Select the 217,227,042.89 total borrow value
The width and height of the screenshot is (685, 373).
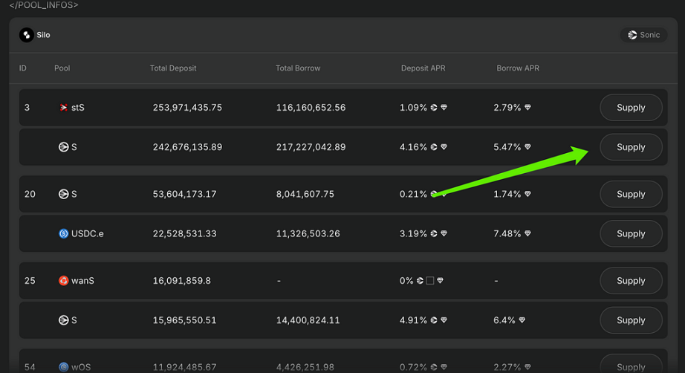[x=311, y=147]
